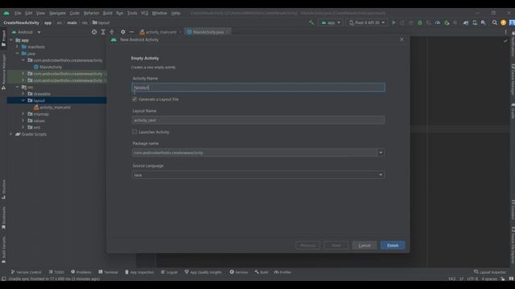Close the New Android Activity dialog
515x289 pixels.
(402, 39)
